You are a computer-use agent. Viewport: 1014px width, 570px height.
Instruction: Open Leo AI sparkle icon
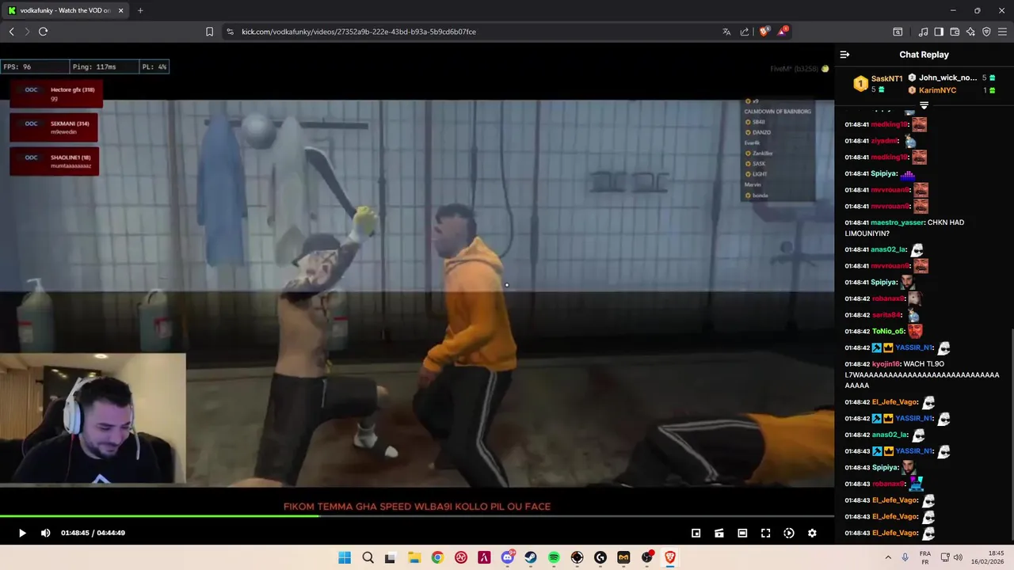pos(970,32)
